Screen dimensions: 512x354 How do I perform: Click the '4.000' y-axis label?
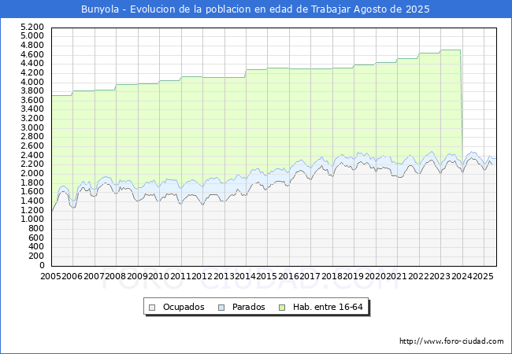[x=32, y=82]
